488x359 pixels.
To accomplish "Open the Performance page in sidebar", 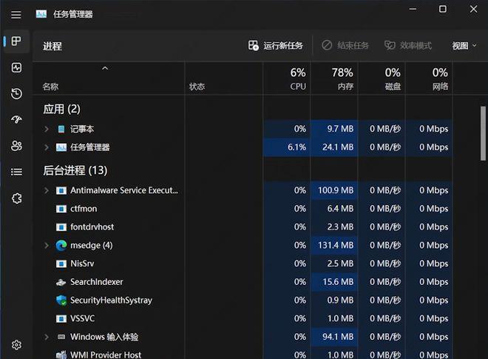I will 16,67.
